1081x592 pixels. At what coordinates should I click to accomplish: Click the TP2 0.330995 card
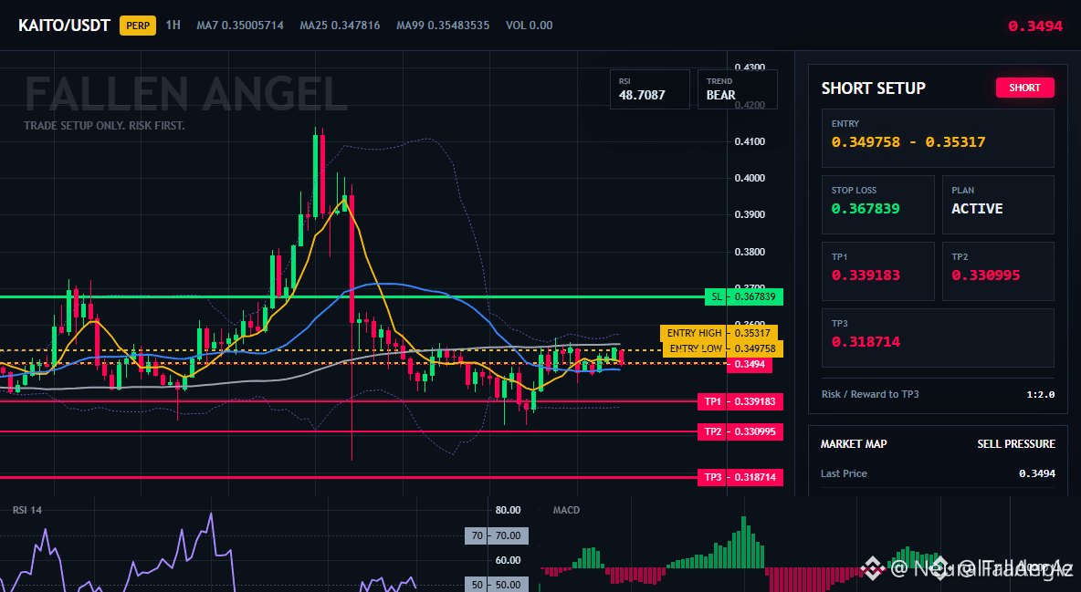[998, 271]
